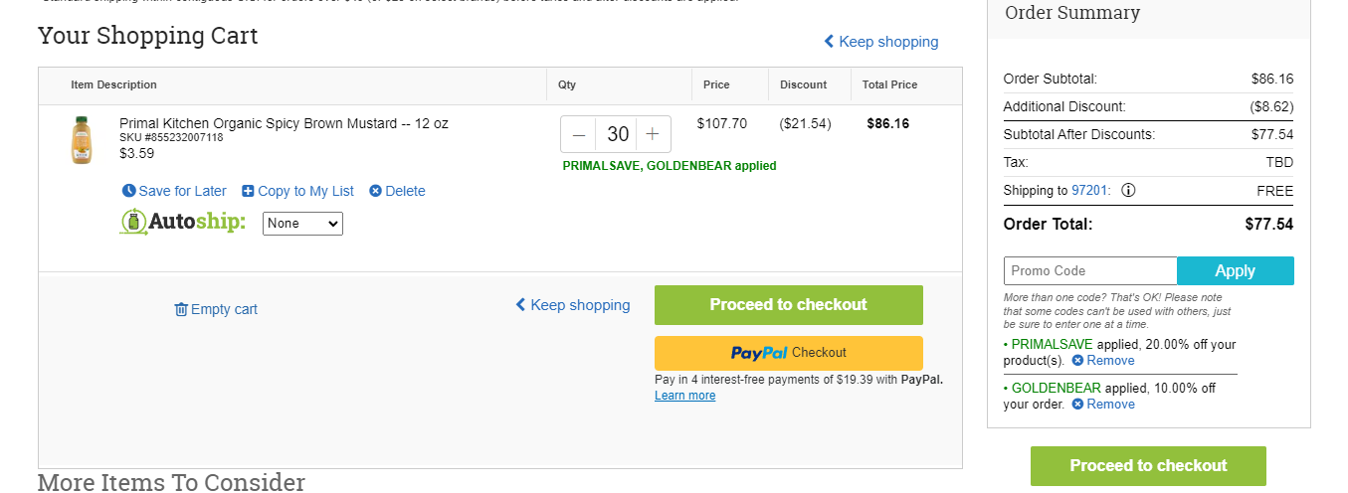Apply the promo code
Viewport: 1348px width, 493px height.
click(x=1236, y=271)
